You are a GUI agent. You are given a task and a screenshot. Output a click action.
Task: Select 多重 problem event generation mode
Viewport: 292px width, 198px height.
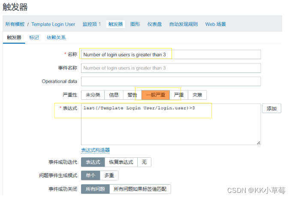pos(109,175)
